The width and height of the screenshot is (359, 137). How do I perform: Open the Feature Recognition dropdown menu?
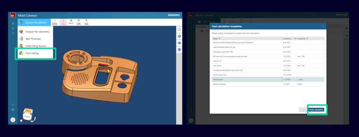coord(34,22)
